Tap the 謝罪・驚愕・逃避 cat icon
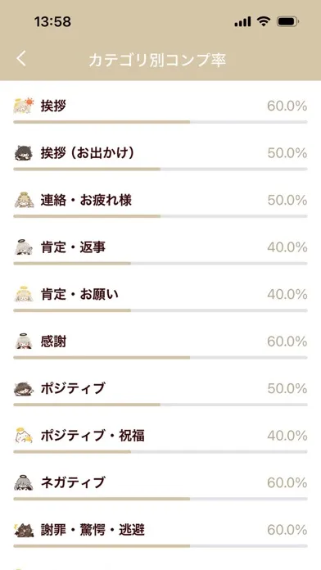The width and height of the screenshot is (321, 570). click(x=24, y=530)
